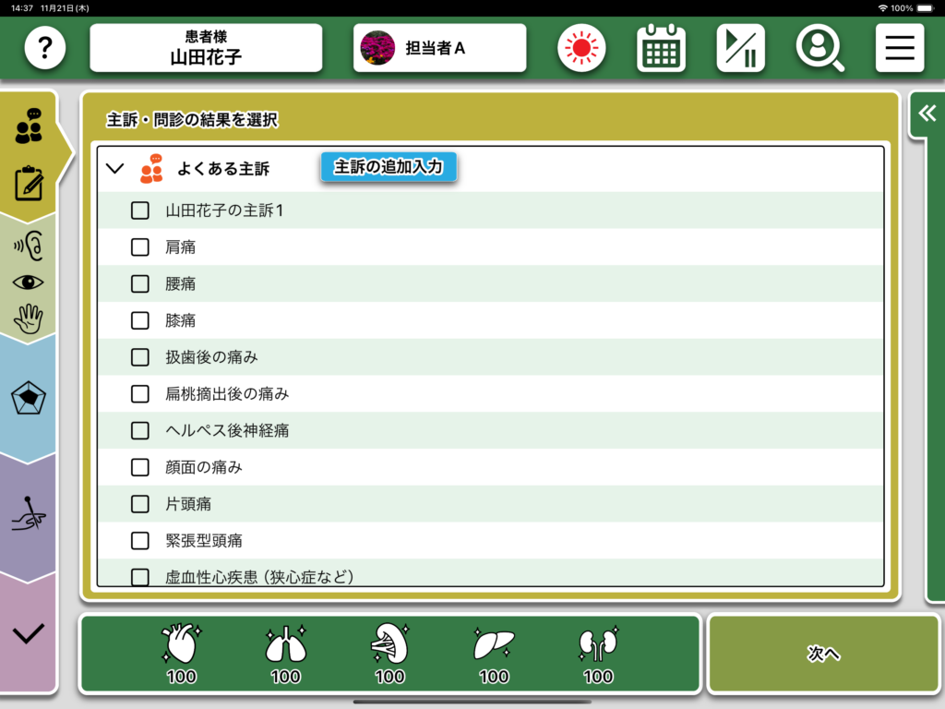Collapse the よくある主訴 section chevron
This screenshot has width=945, height=709.
[x=115, y=169]
